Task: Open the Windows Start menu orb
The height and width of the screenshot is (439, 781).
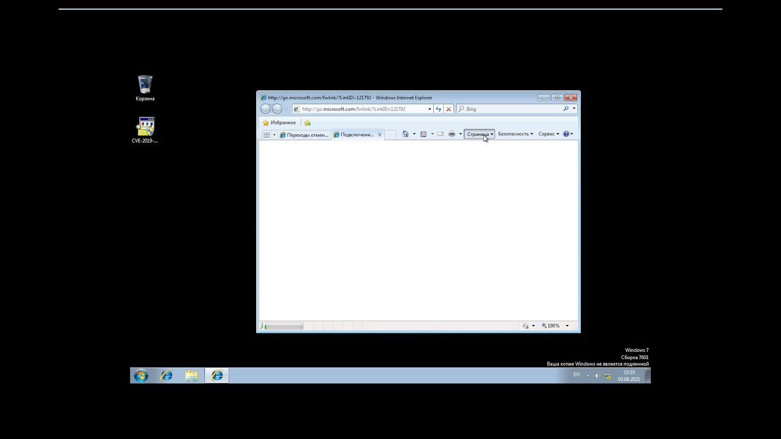Action: tap(141, 376)
